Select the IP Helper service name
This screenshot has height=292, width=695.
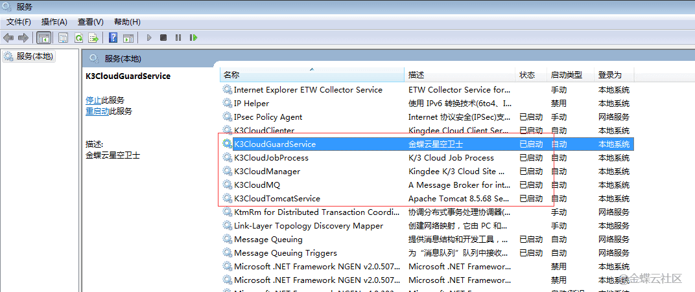click(252, 103)
